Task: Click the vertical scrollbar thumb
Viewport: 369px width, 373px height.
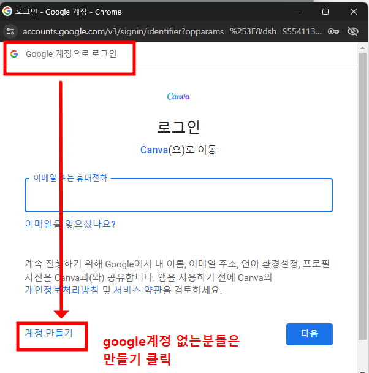Action: [x=362, y=196]
